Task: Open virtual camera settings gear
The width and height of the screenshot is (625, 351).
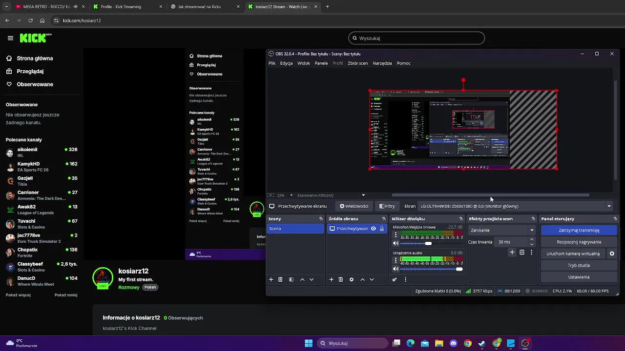Action: click(612, 253)
